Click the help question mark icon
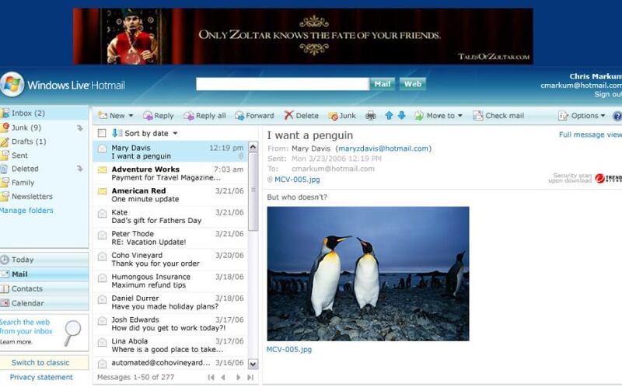The height and width of the screenshot is (391, 622). 617,116
